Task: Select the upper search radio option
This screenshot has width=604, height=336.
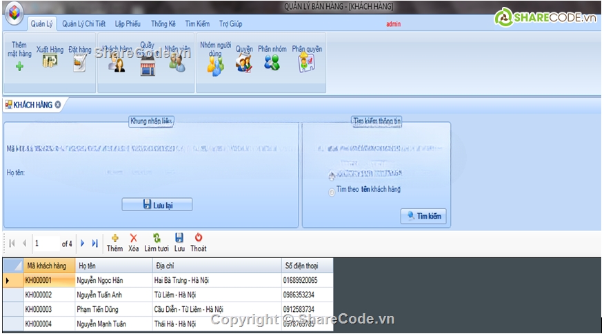Action: pos(332,176)
